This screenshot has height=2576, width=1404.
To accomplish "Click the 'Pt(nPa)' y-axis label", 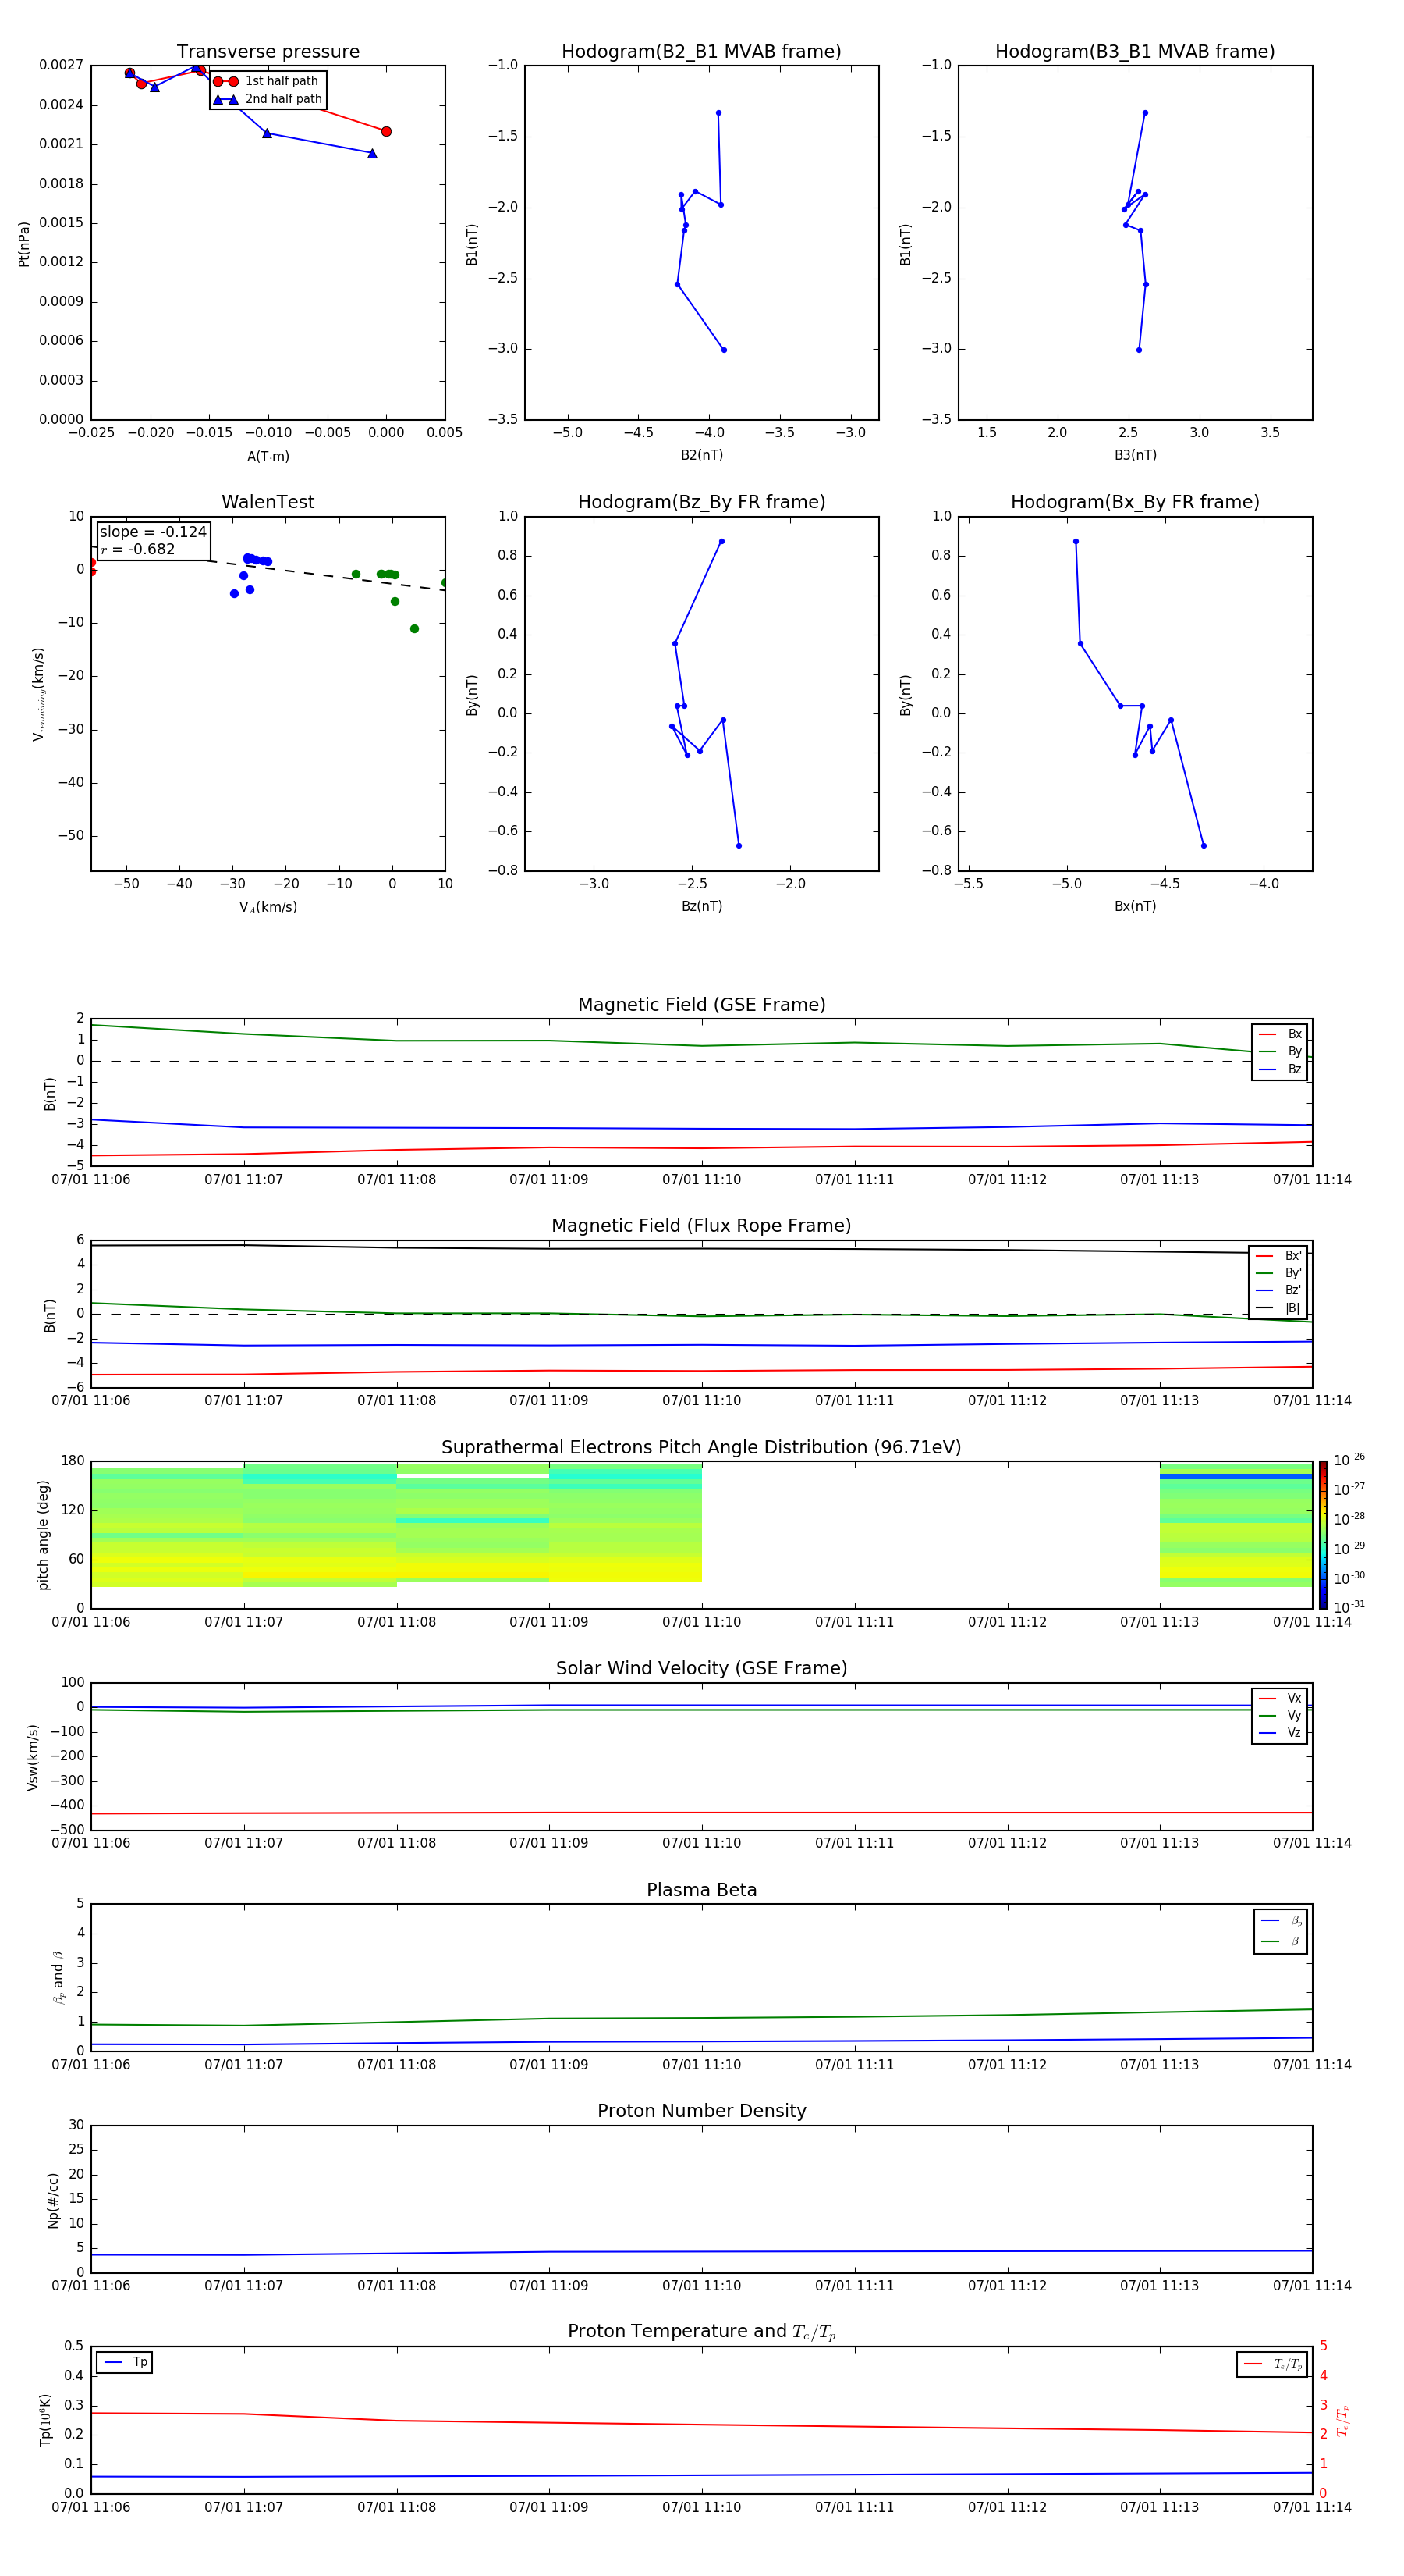I will [24, 244].
